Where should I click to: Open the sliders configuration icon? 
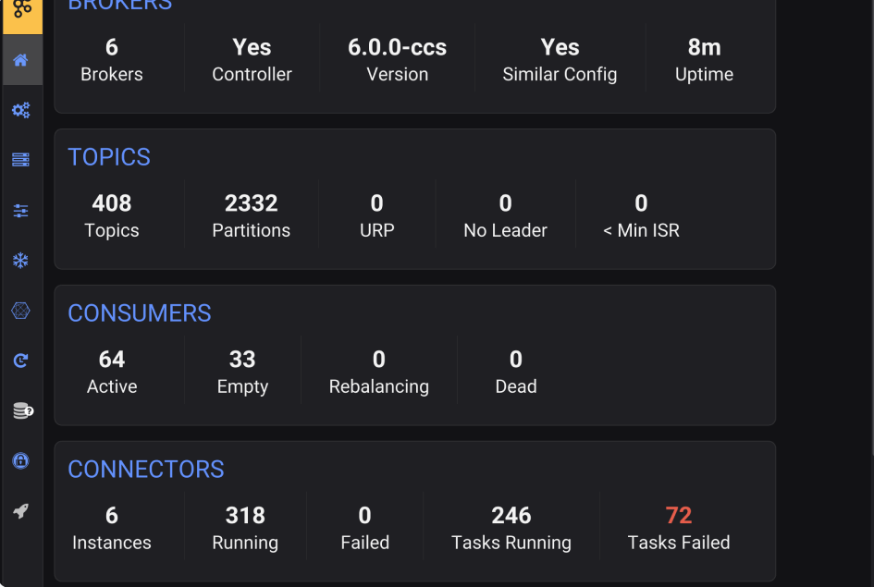tap(21, 211)
